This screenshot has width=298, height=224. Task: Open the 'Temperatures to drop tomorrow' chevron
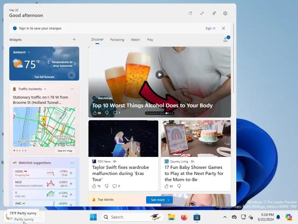tap(75, 64)
